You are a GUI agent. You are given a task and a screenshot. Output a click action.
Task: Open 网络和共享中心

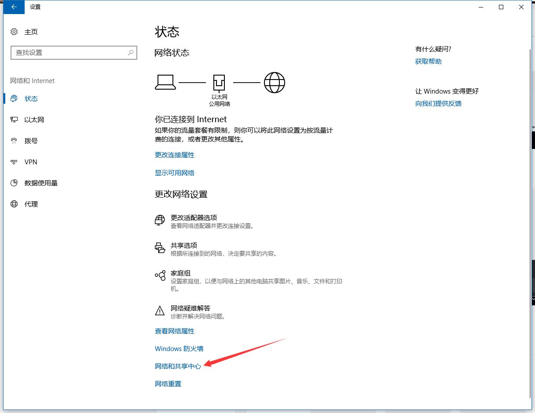[178, 366]
